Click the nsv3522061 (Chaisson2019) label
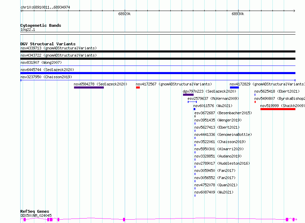 [x=220, y=142]
